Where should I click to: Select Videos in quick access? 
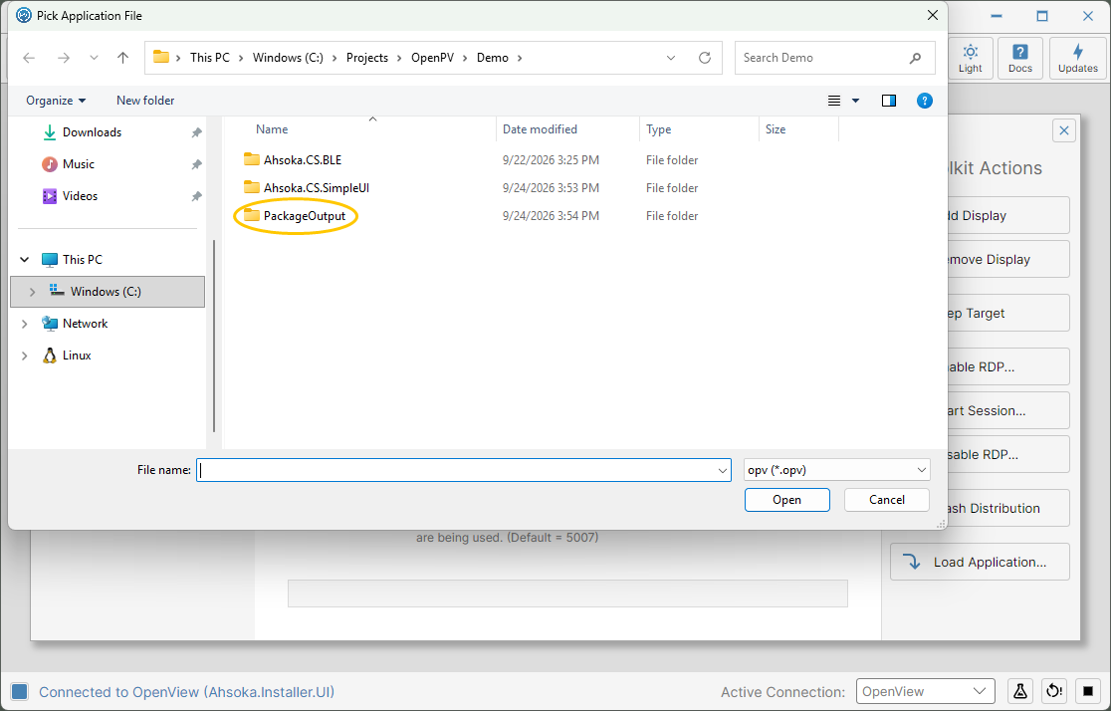tap(80, 196)
